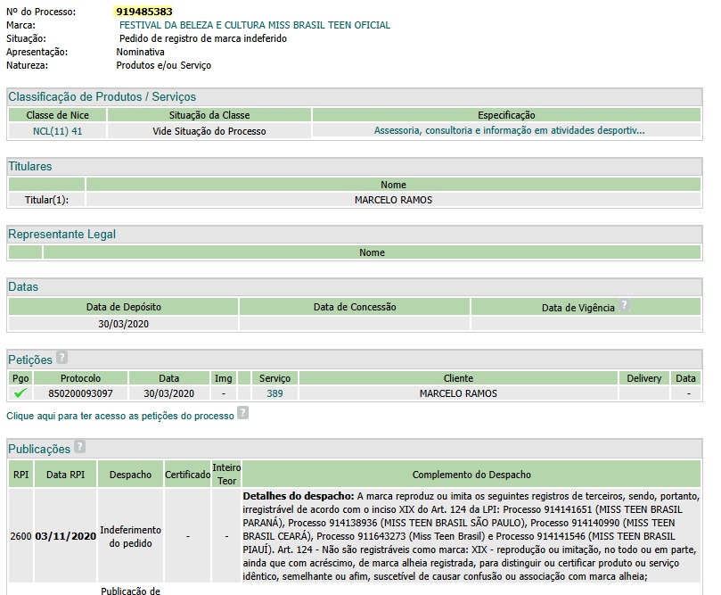Click the 'Inteiro Teor' column header
Viewport: 721px width, 595px height.
click(226, 475)
